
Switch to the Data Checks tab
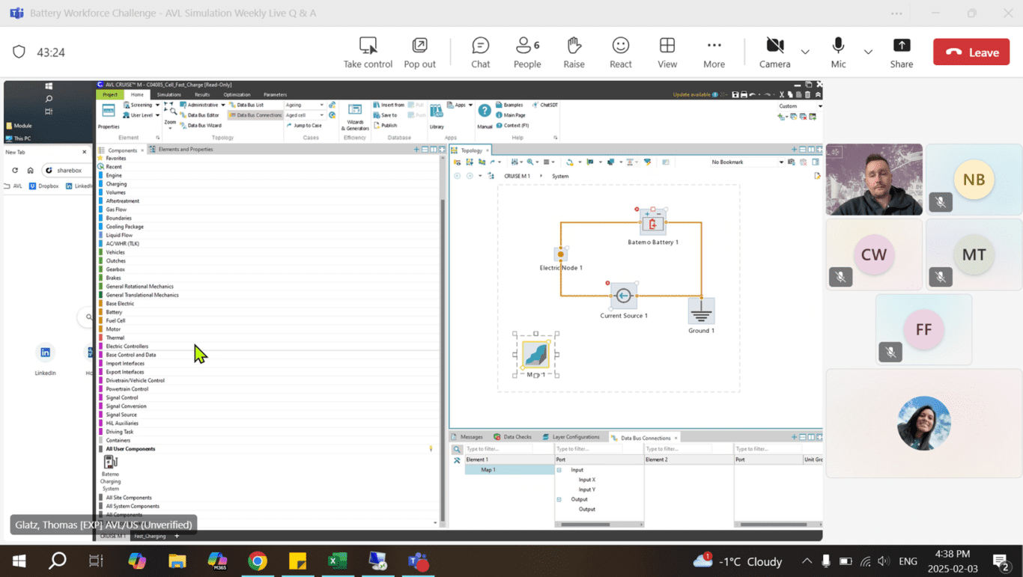[x=513, y=437]
